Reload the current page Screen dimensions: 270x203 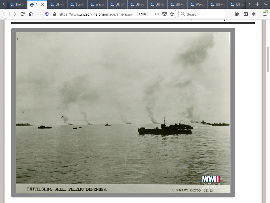pyautogui.click(x=22, y=14)
